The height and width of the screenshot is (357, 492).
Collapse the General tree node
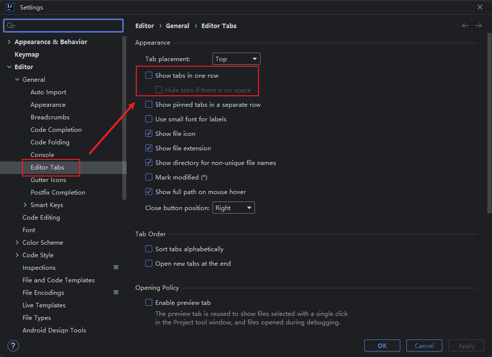point(17,79)
